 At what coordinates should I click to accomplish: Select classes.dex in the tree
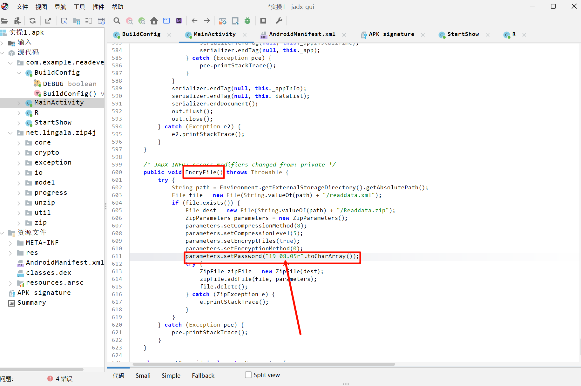pyautogui.click(x=48, y=273)
